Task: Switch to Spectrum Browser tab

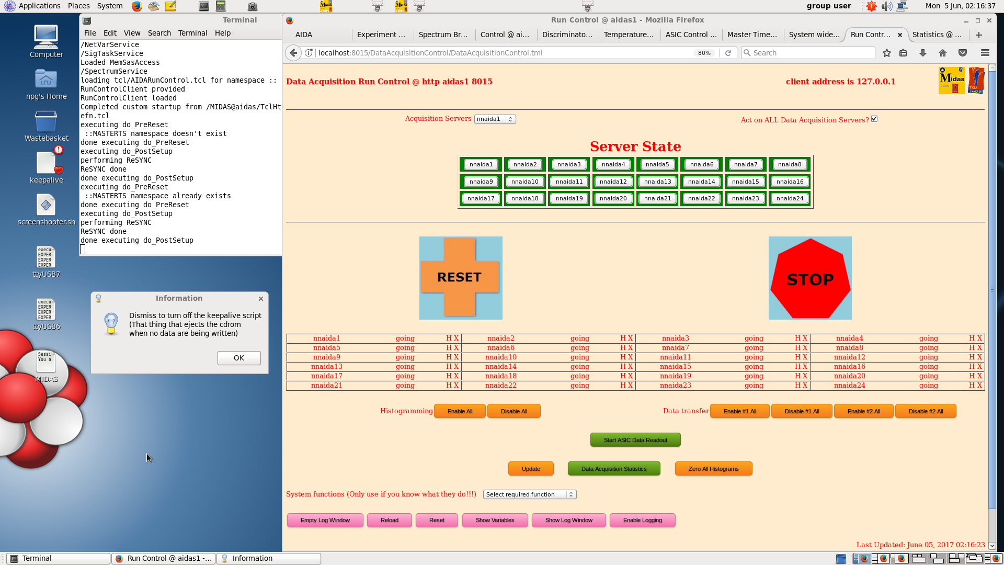Action: pyautogui.click(x=443, y=35)
